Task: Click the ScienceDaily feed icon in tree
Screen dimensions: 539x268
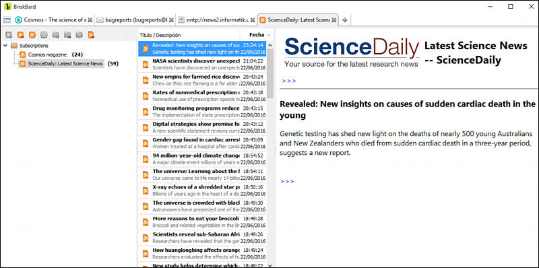Action: [x=23, y=63]
